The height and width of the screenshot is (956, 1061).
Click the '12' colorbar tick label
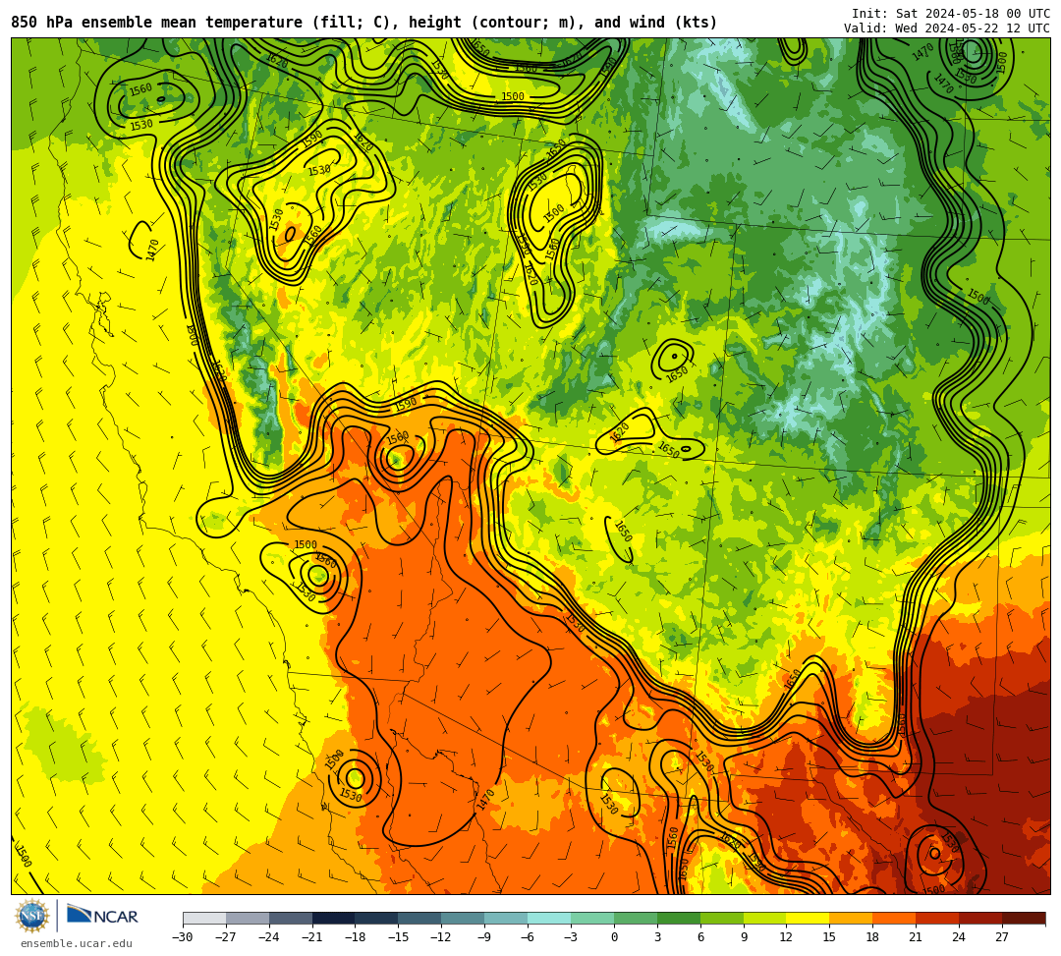point(786,937)
